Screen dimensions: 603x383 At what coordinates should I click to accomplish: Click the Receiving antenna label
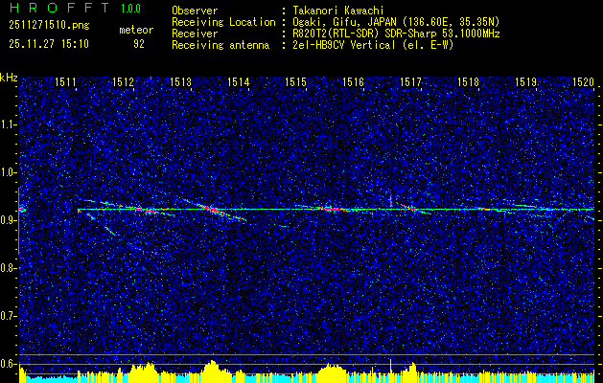point(220,45)
